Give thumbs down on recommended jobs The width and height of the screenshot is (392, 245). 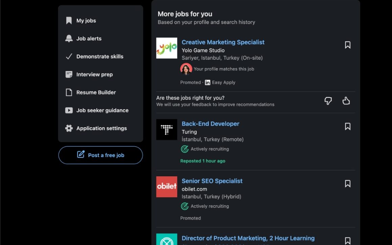pyautogui.click(x=328, y=100)
